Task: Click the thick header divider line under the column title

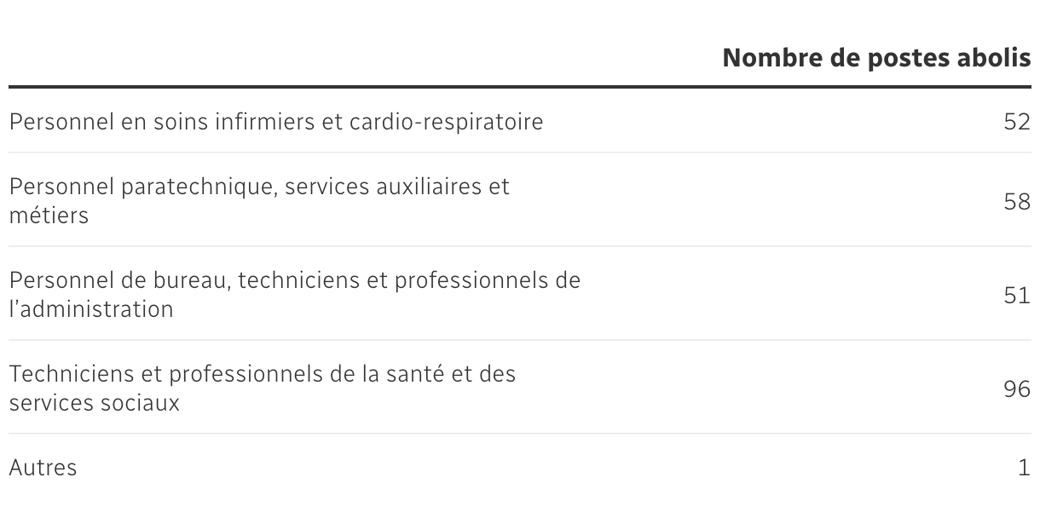Action: (520, 87)
